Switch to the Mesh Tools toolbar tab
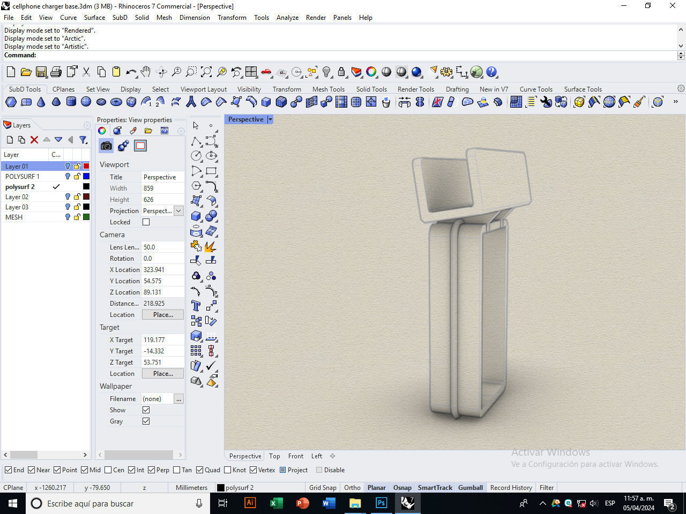Viewport: 686px width, 514px height. coord(328,89)
